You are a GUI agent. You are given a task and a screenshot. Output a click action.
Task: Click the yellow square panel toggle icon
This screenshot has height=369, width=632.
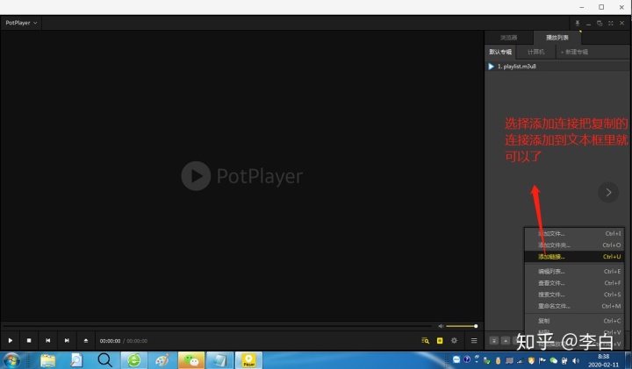[x=440, y=340]
